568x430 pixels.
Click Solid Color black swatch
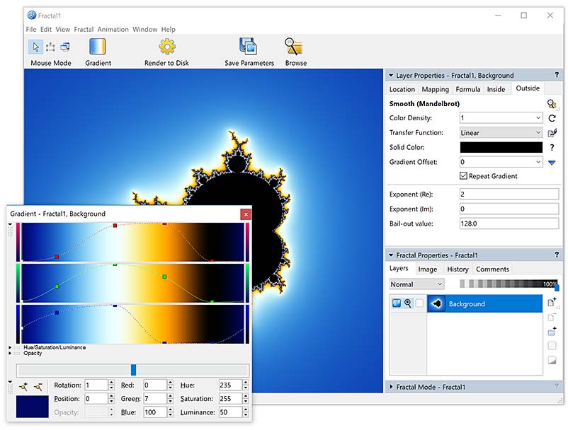pyautogui.click(x=501, y=147)
